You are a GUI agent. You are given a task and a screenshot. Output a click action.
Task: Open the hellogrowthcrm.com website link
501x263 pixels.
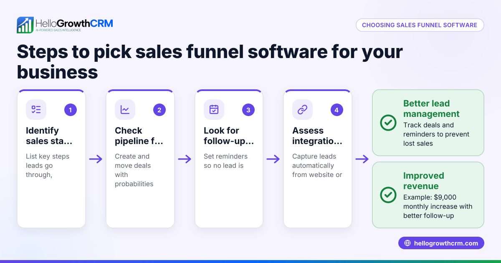point(441,243)
